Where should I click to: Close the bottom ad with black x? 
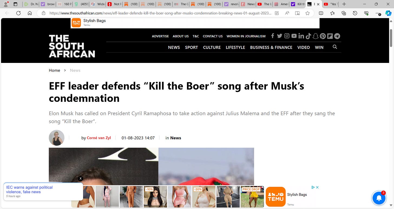80,178
